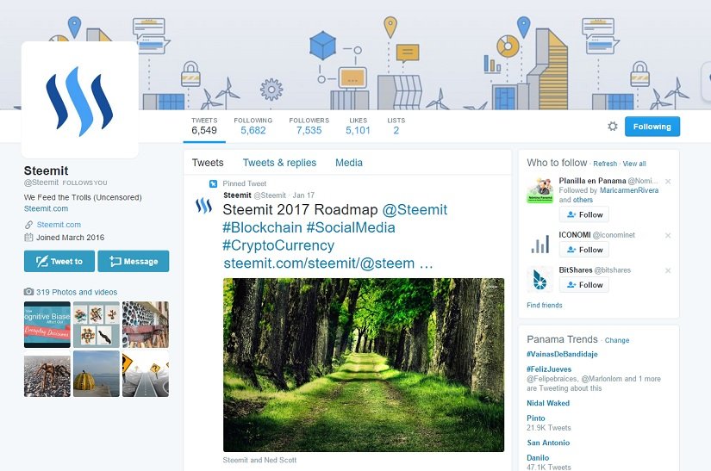The height and width of the screenshot is (471, 711).
Task: Click the pinned tweet pin icon
Action: pyautogui.click(x=213, y=183)
